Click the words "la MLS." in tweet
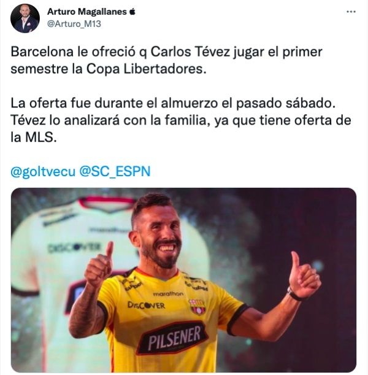 pos(34,137)
